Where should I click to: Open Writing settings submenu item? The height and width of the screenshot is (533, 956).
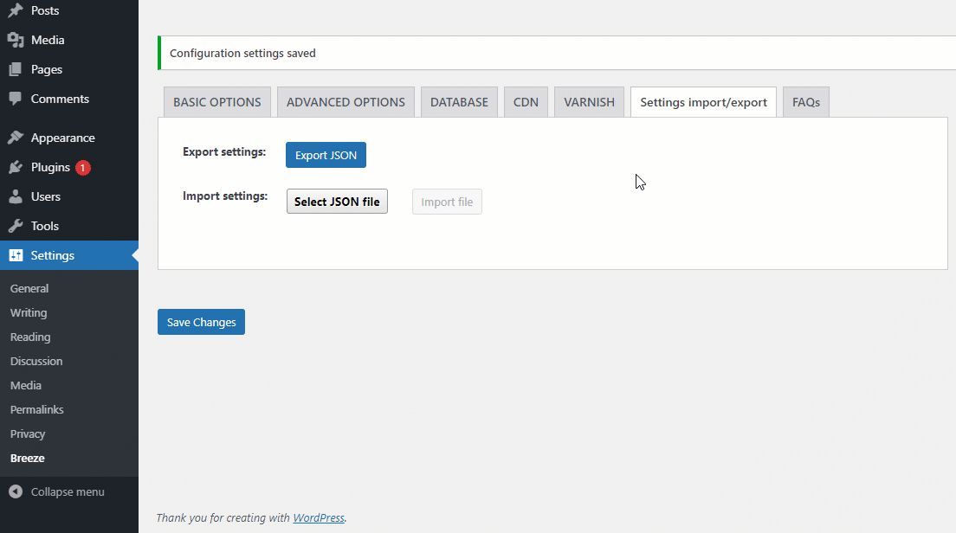click(x=29, y=312)
